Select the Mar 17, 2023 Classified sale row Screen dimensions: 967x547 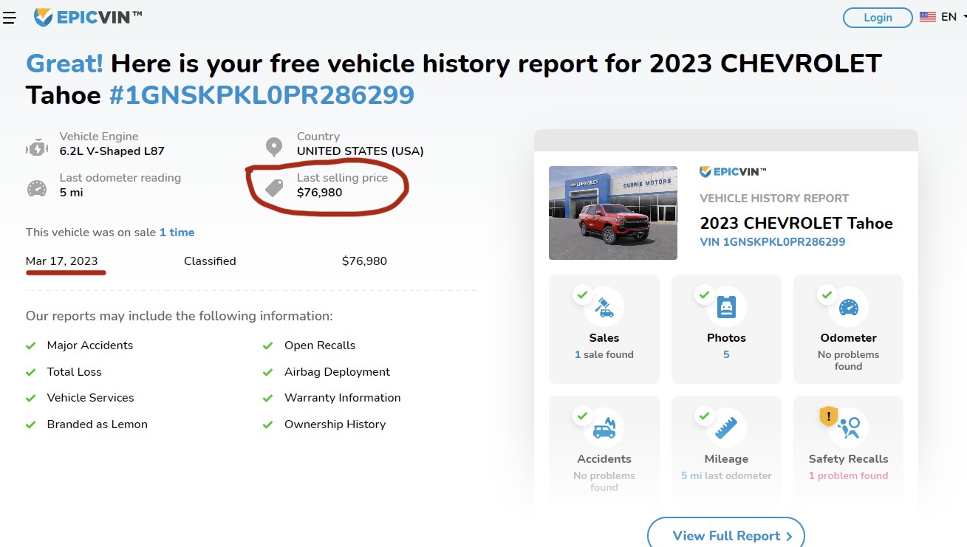coord(207,261)
